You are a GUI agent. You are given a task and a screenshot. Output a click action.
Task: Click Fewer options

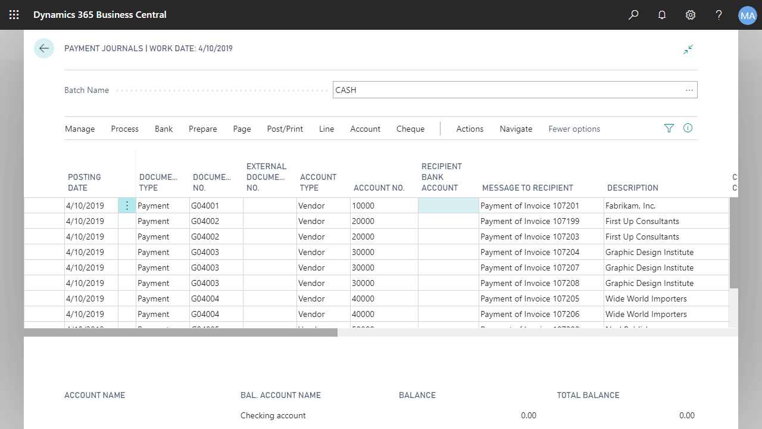pos(574,129)
